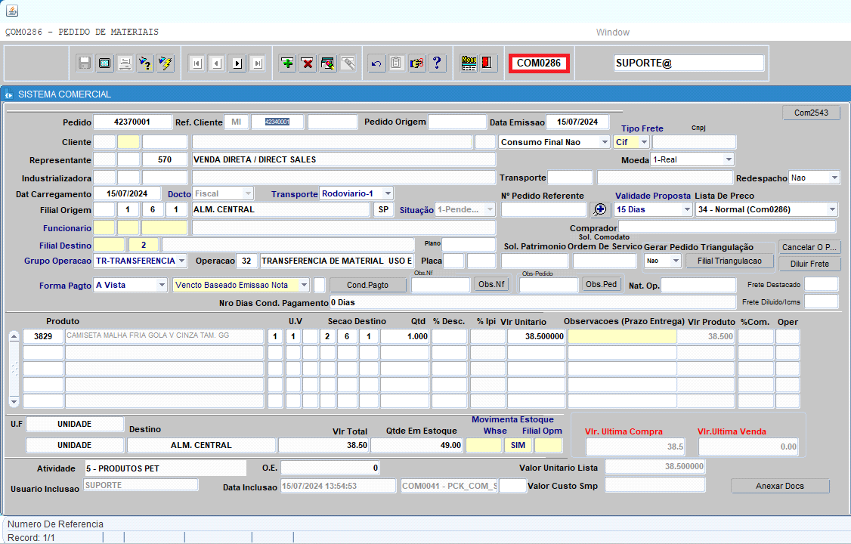Click the Pedido field showing 42370001

[x=132, y=122]
